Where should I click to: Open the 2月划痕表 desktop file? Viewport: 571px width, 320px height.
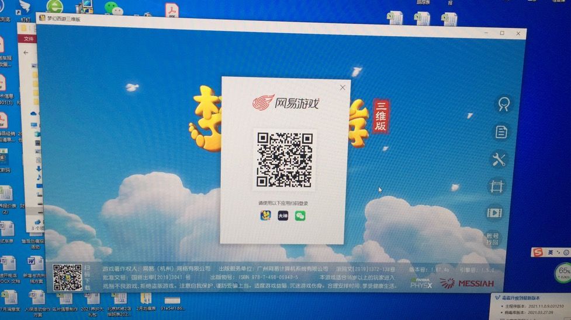146,301
